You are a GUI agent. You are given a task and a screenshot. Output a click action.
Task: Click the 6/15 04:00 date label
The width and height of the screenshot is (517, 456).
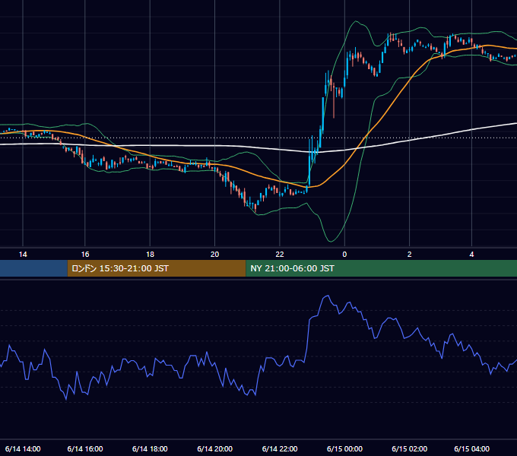472,448
